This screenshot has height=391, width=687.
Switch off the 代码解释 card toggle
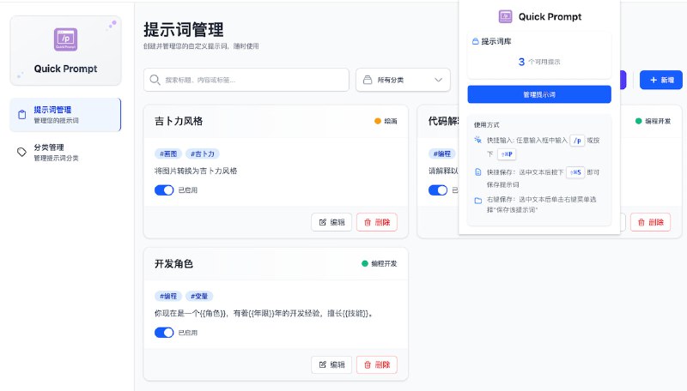[438, 189]
